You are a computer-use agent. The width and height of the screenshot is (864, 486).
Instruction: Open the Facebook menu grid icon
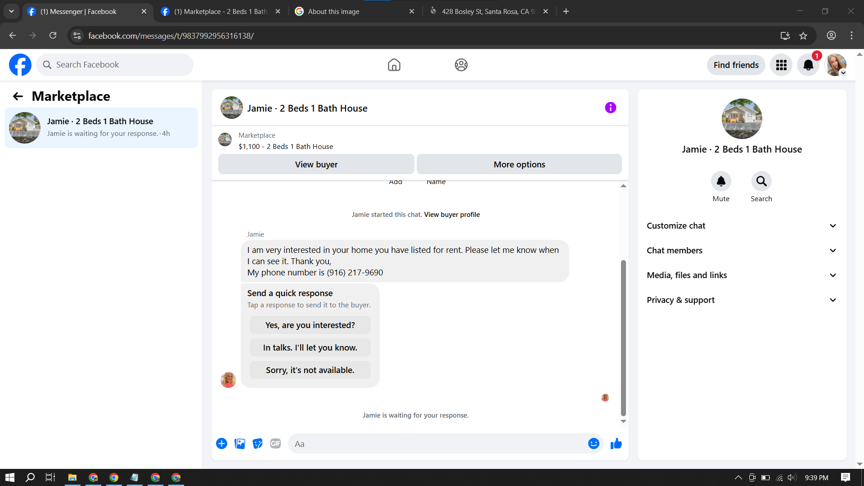(x=781, y=65)
